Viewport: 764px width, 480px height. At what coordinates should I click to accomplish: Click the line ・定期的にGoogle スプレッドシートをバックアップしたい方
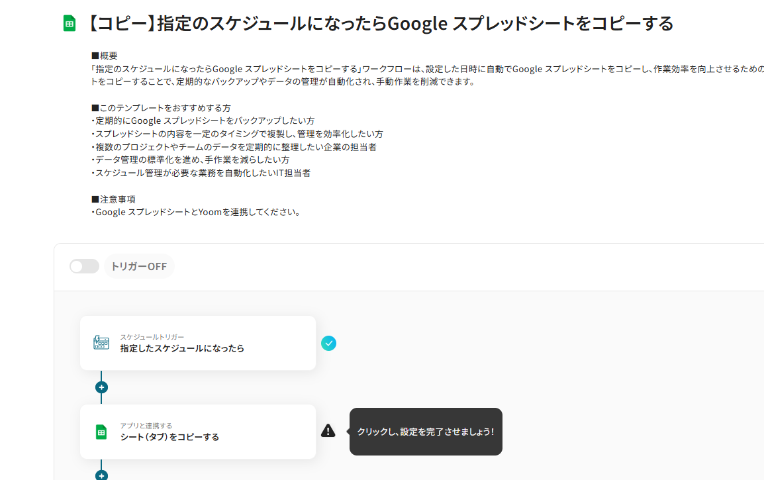pyautogui.click(x=203, y=120)
